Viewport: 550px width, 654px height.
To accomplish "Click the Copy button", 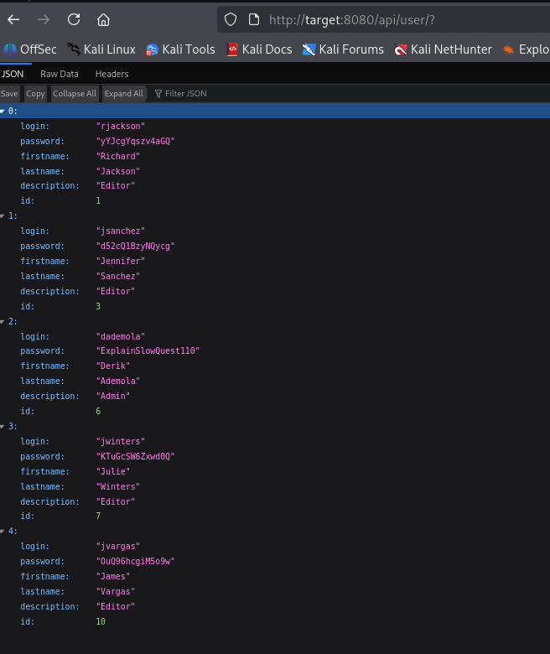I will pos(35,94).
